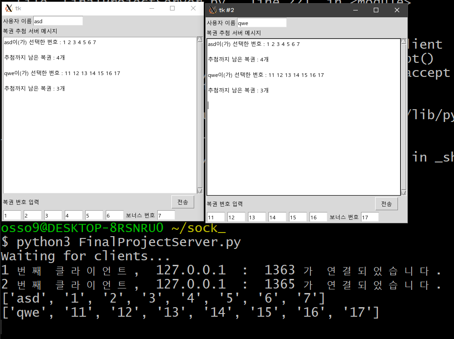Click terminal output list starting with 'qwe'
The height and width of the screenshot is (339, 454).
coord(191,312)
